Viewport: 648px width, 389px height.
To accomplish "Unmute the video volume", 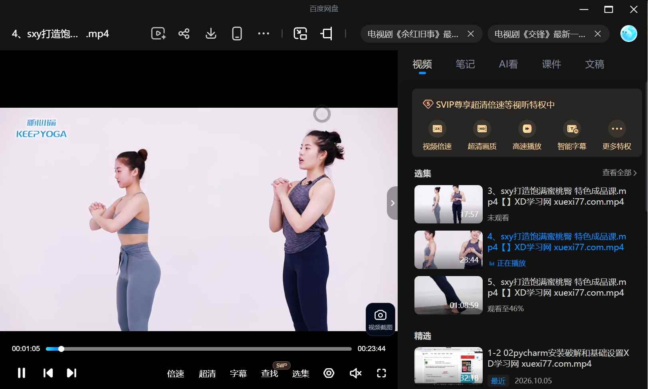I will click(355, 373).
